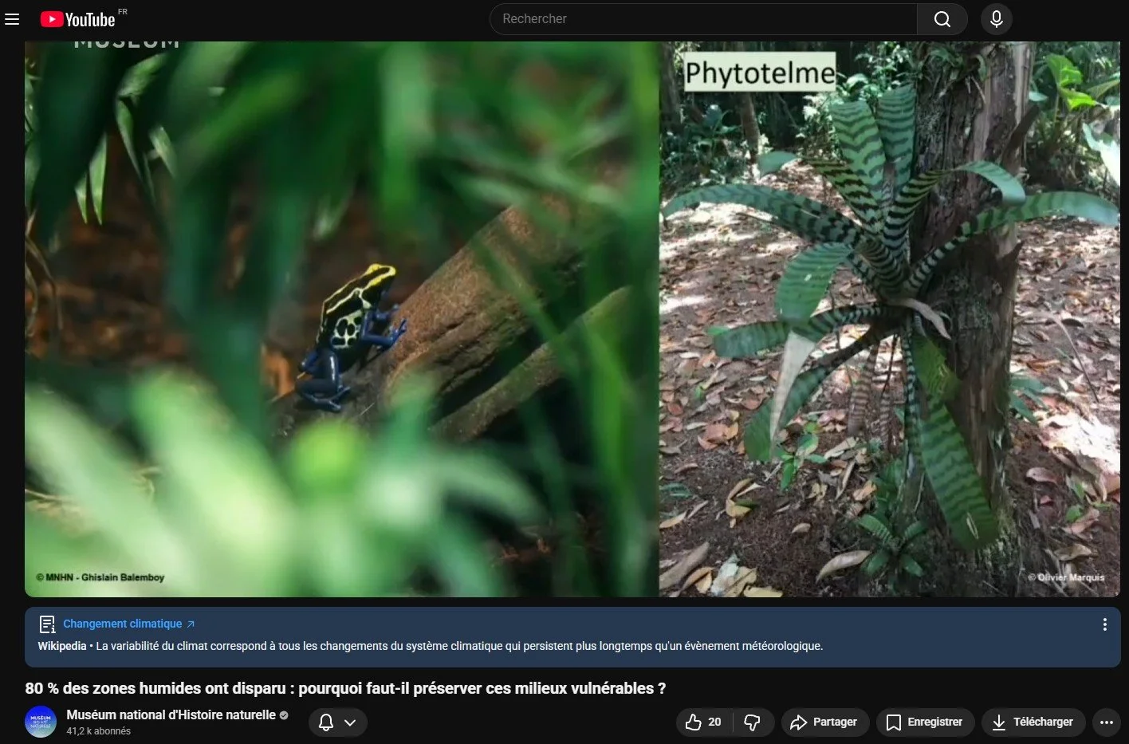Click the magnifier search button
This screenshot has width=1129, height=744.
942,19
